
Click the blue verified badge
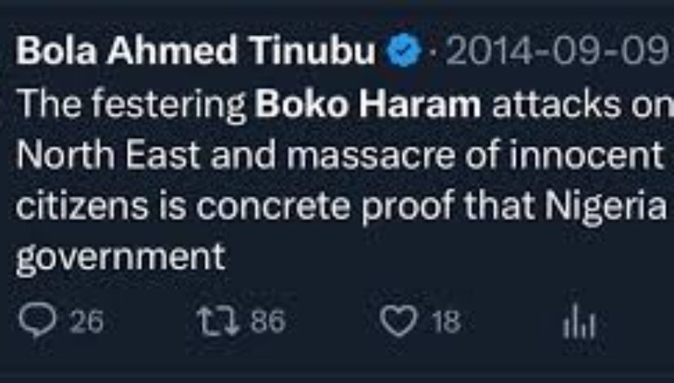[406, 53]
